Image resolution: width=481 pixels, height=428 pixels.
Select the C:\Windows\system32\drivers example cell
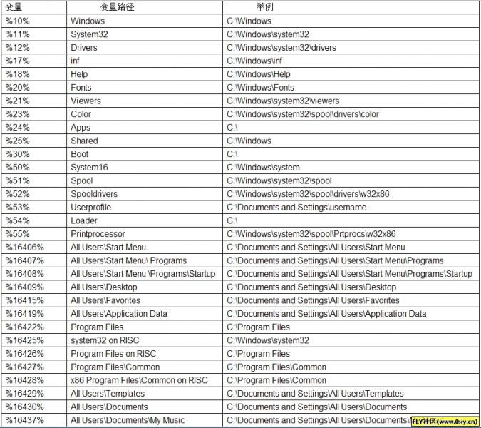click(x=351, y=48)
